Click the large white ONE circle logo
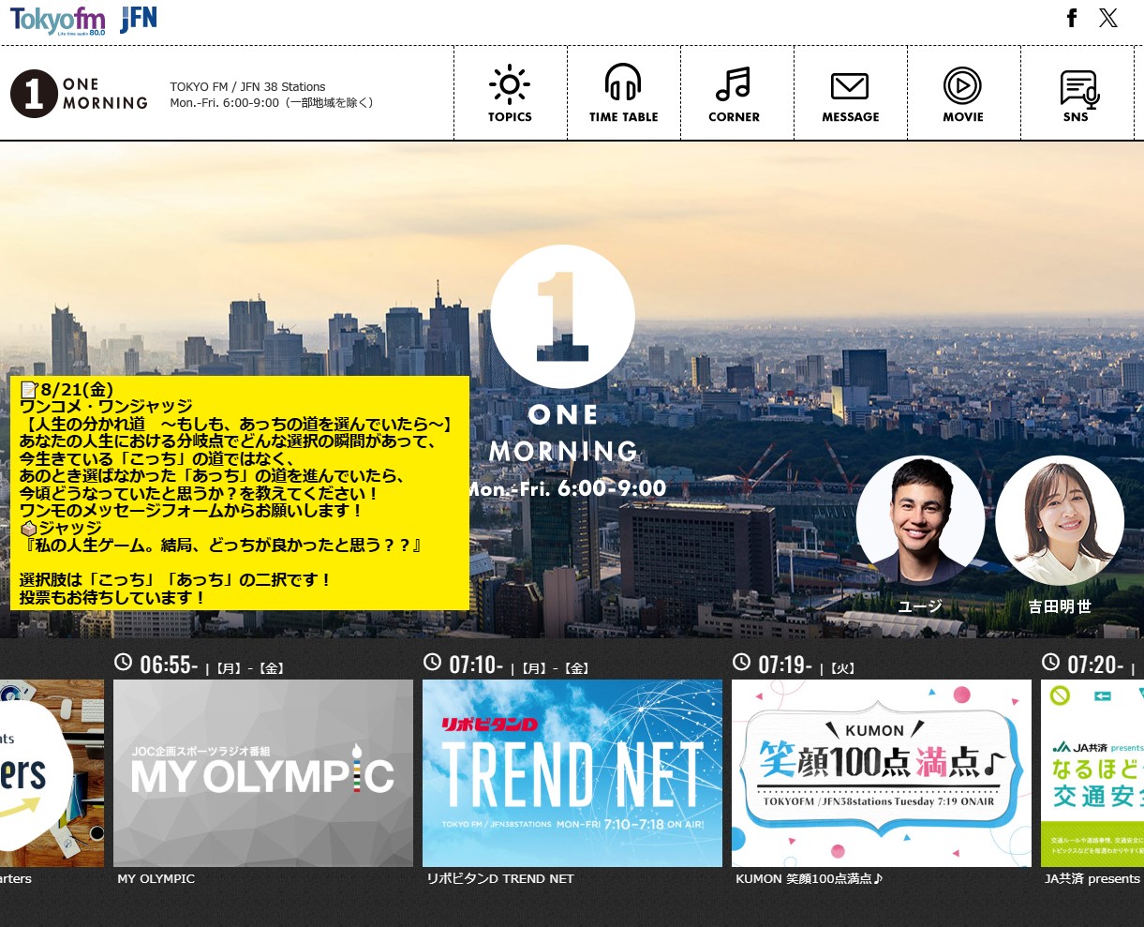 click(562, 317)
